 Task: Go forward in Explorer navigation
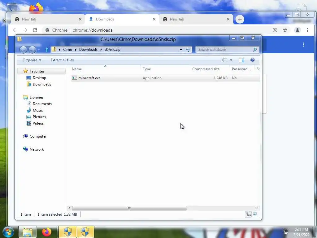pos(32,50)
